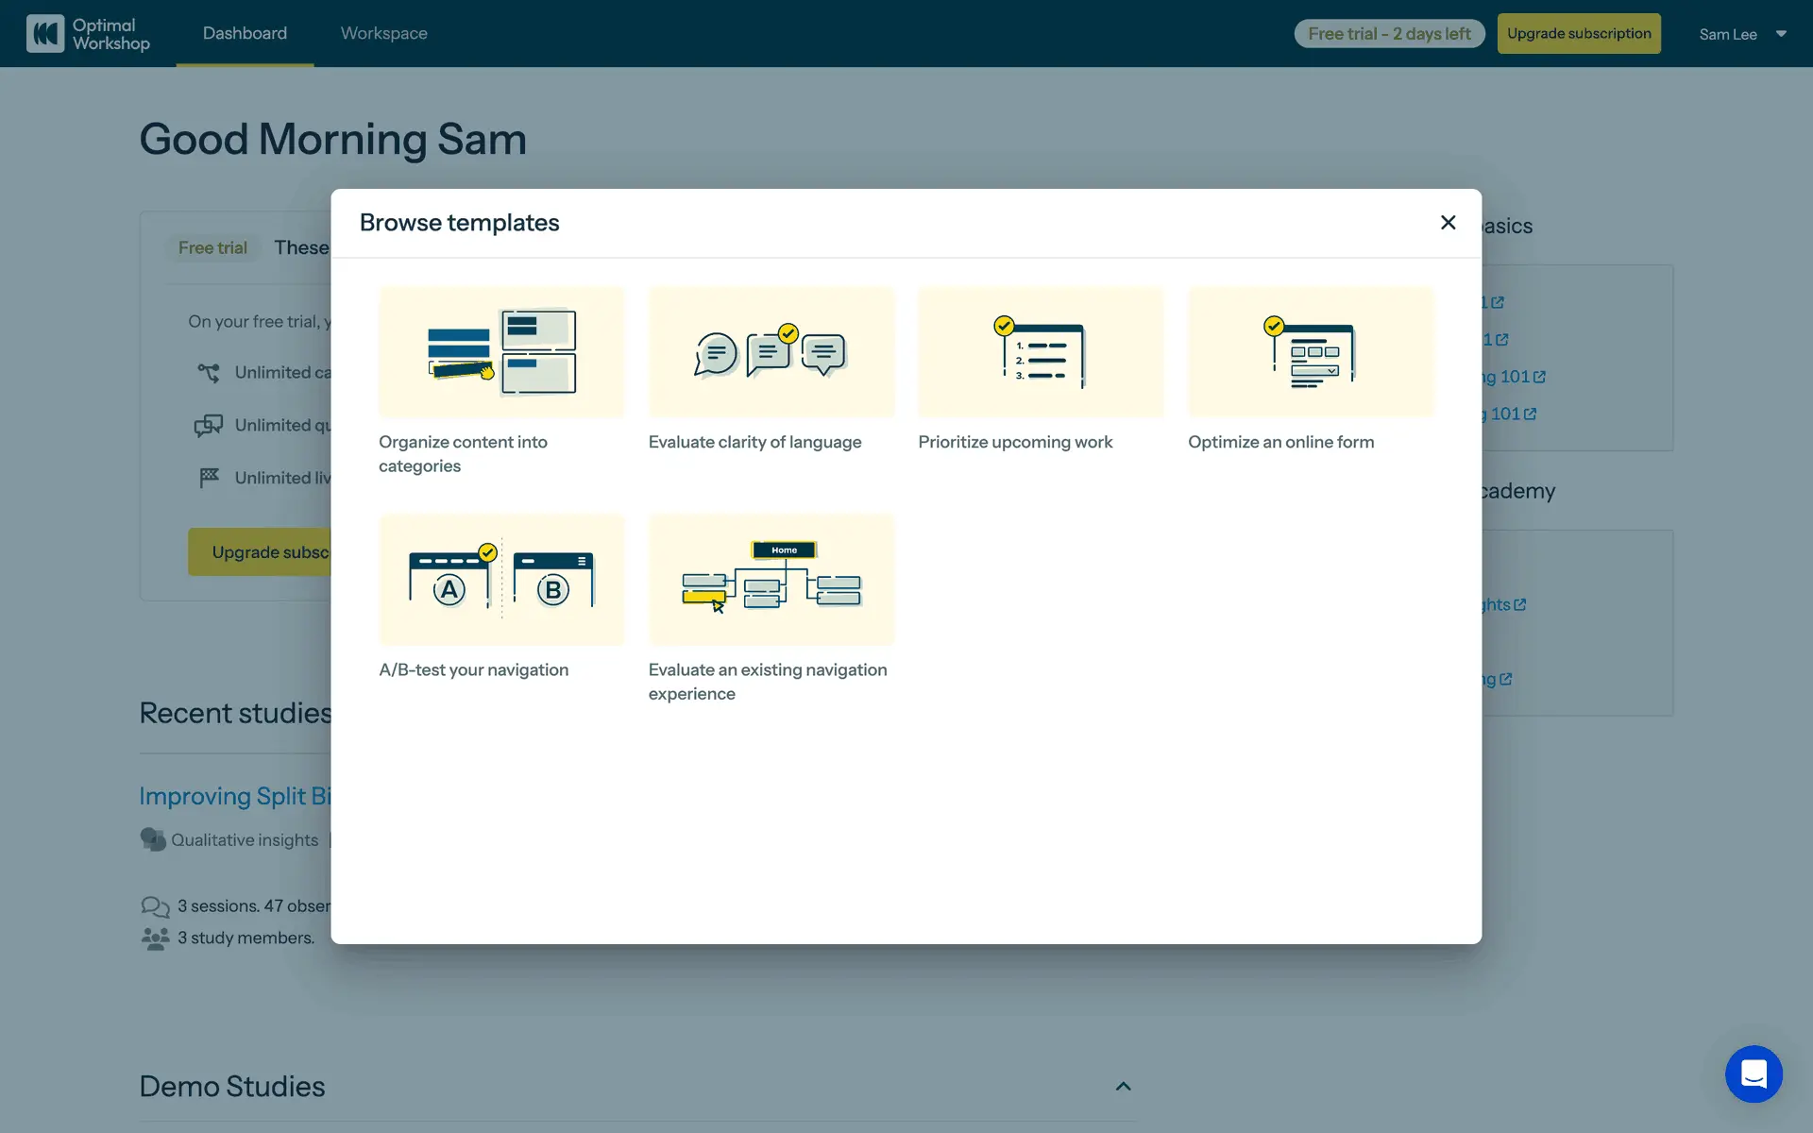Open Sam Lee account dropdown

pyautogui.click(x=1742, y=34)
